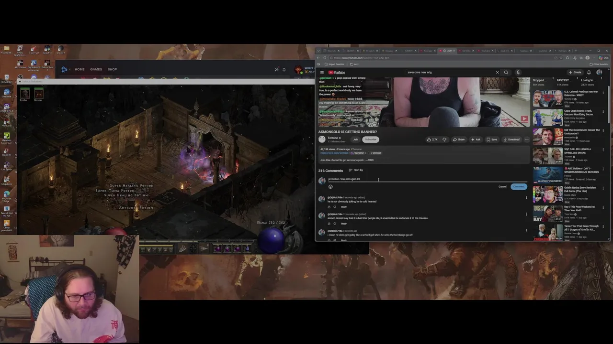This screenshot has width=613, height=344.
Task: Like the 'cold hearted' comment
Action: [329, 207]
